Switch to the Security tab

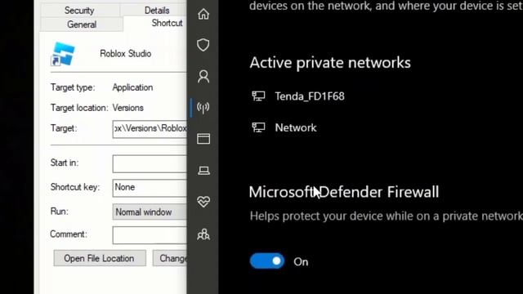(79, 11)
